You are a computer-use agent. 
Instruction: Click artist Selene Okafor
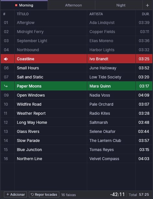click(x=102, y=132)
